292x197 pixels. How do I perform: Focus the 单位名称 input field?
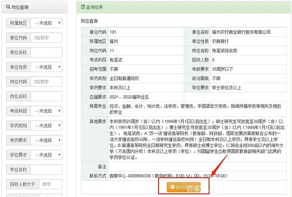pos(46,52)
